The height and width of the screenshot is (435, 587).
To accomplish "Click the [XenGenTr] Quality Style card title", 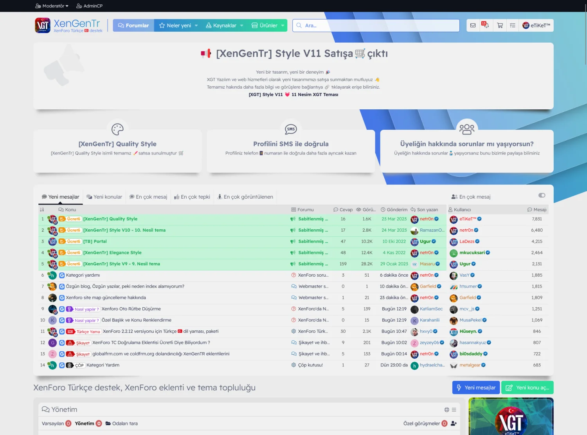I will click(117, 144).
